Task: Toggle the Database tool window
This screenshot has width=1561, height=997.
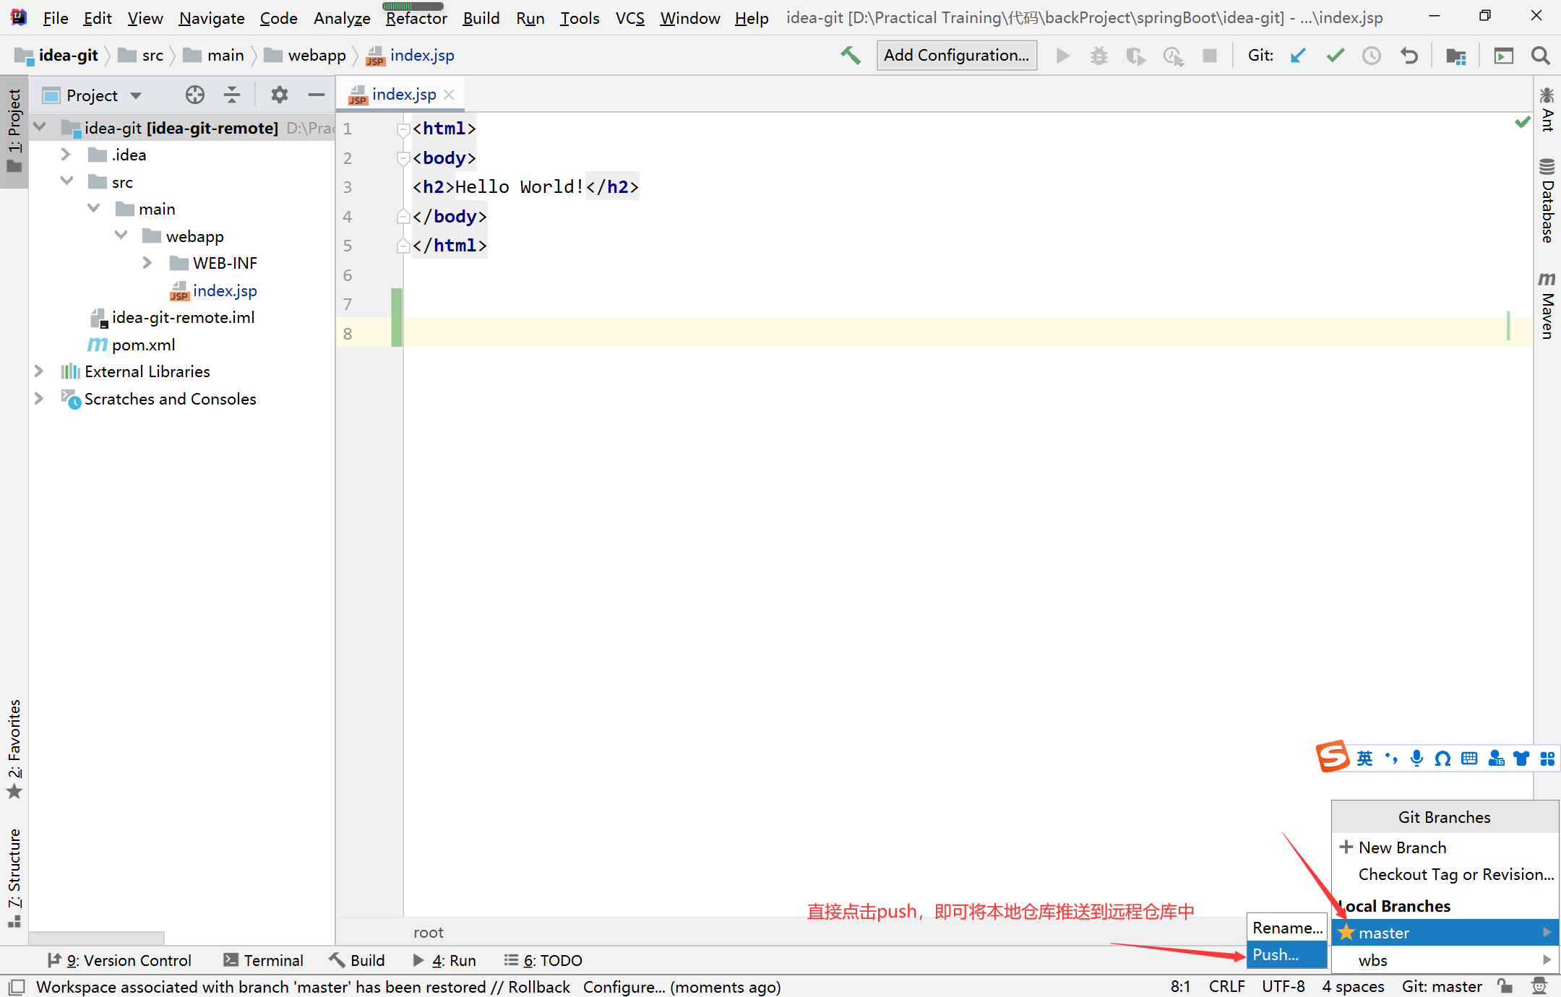Action: coord(1547,200)
